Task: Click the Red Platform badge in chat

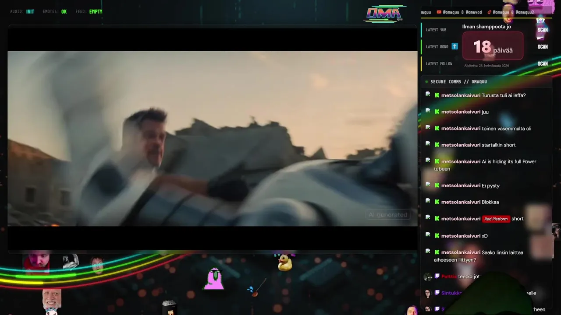Action: (496, 219)
